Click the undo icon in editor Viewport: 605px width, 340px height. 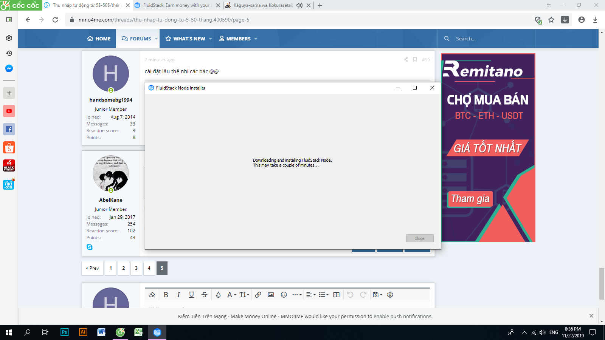pos(350,295)
